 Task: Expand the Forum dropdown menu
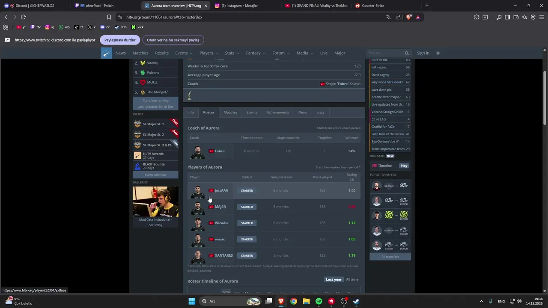(x=281, y=53)
